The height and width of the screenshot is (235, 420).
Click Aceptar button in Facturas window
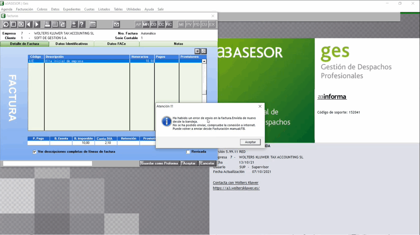[189, 163]
